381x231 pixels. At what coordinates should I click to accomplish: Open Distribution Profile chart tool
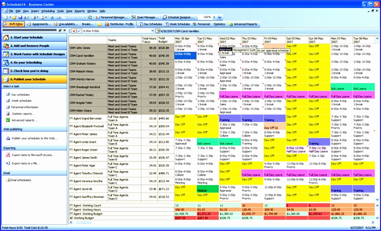[119, 24]
